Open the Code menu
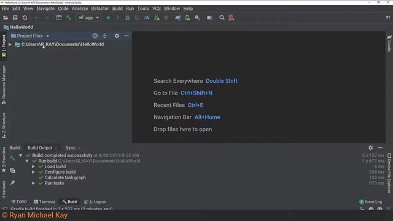Screen dimensions: 393x221 coord(63,9)
